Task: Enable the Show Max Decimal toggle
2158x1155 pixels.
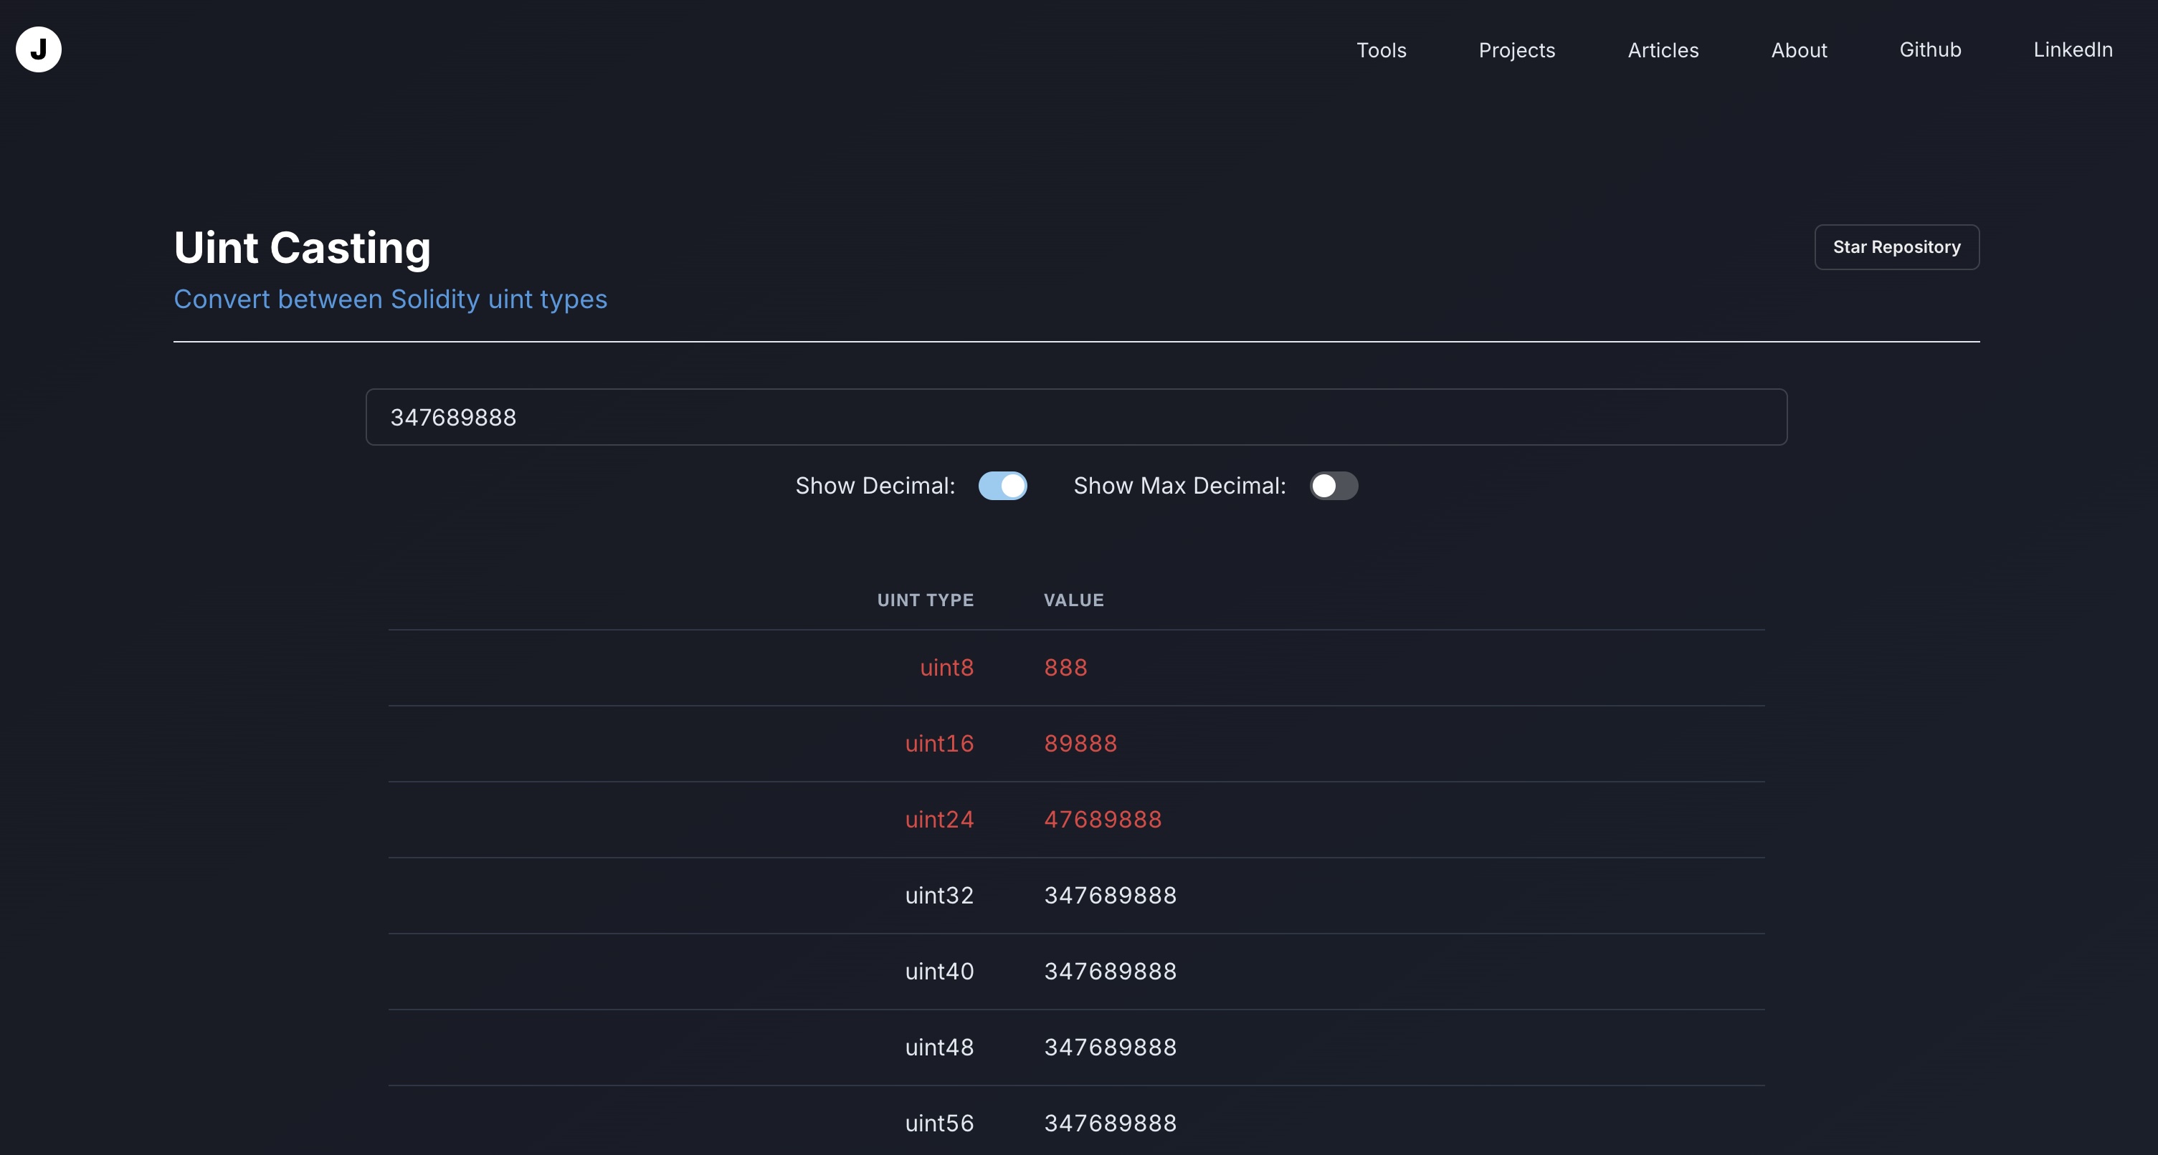Action: click(x=1333, y=487)
